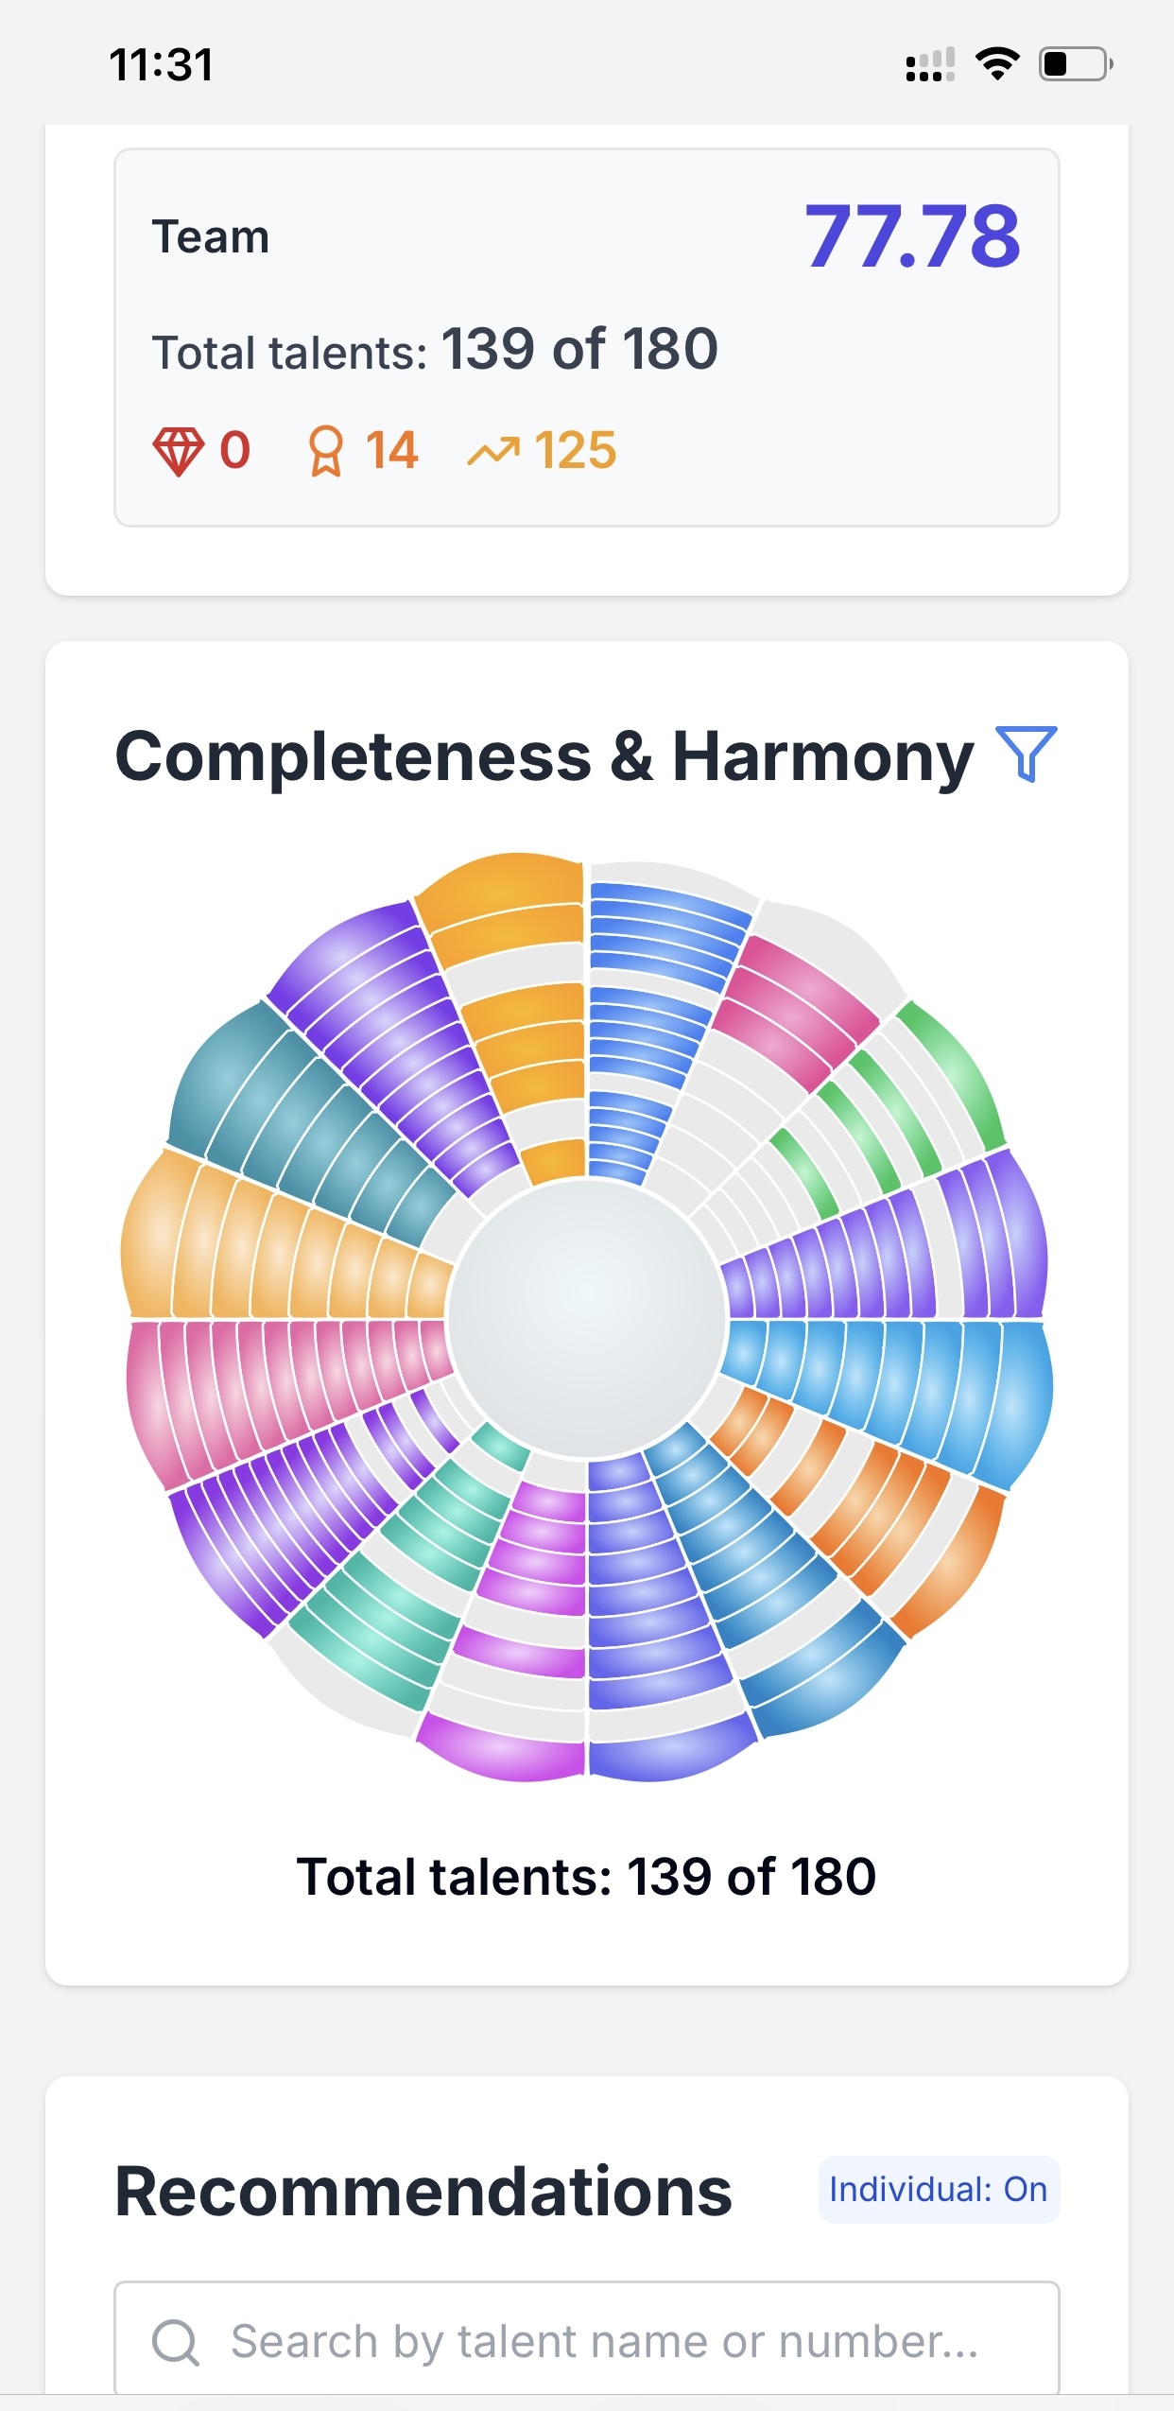This screenshot has width=1174, height=2411.
Task: Tap the Wi-Fi icon in status bar
Action: click(x=996, y=64)
